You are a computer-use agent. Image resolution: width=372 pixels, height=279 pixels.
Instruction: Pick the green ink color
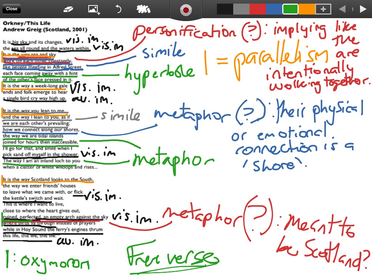290,9
